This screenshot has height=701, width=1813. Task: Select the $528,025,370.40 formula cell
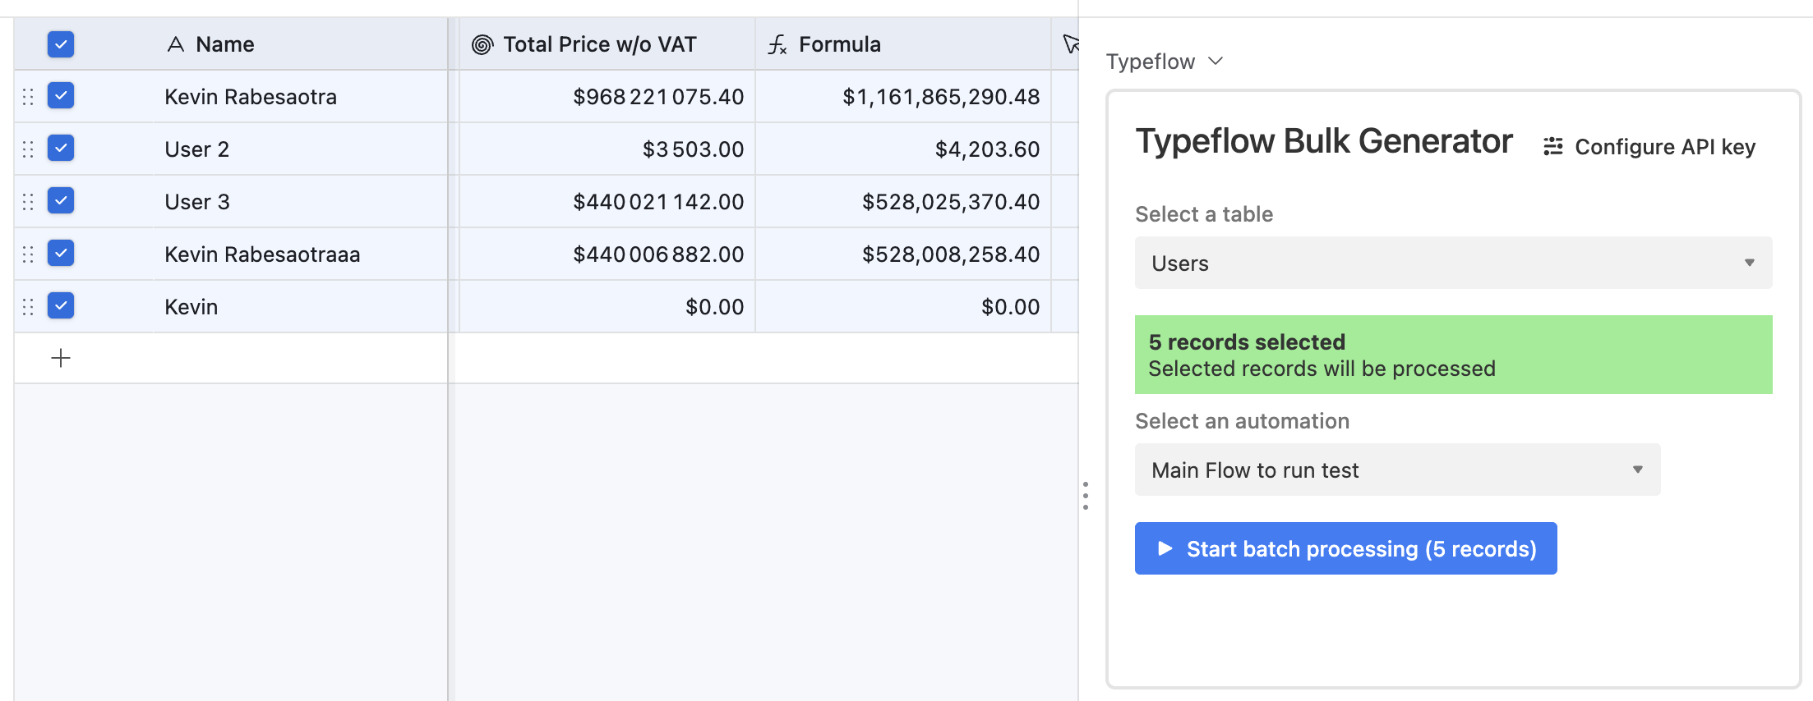pyautogui.click(x=903, y=202)
